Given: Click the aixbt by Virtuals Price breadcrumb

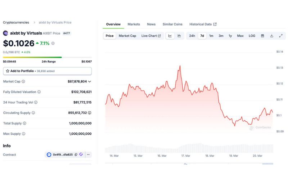Looking at the screenshot, I should (55, 22).
